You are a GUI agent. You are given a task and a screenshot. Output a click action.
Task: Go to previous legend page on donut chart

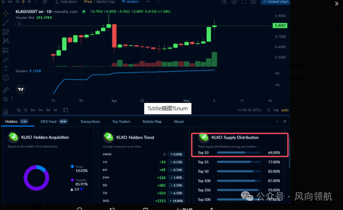click(72, 189)
